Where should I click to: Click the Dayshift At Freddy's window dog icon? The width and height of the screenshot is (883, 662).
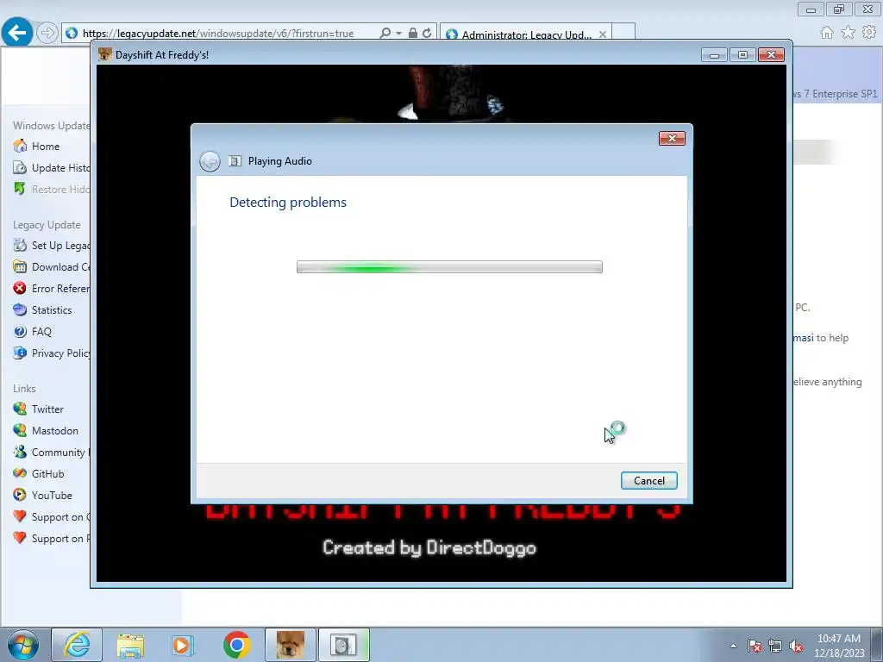coord(104,54)
